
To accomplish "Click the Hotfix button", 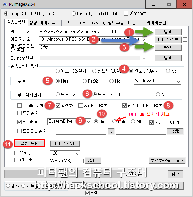I will click(x=175, y=131).
